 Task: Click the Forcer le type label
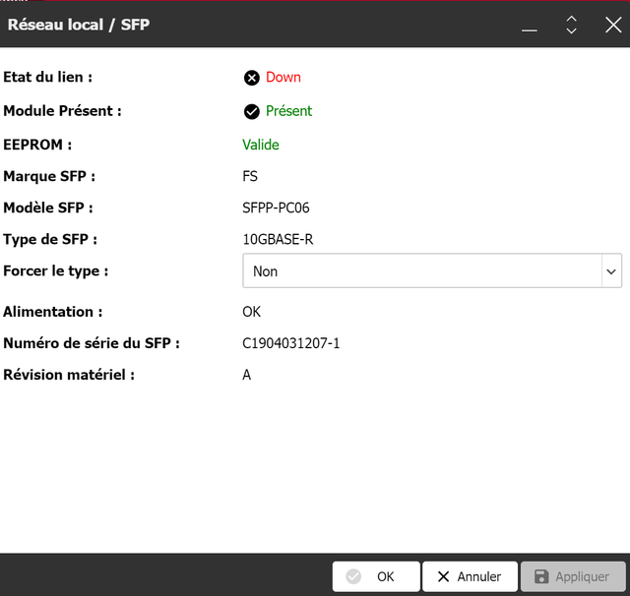click(56, 270)
